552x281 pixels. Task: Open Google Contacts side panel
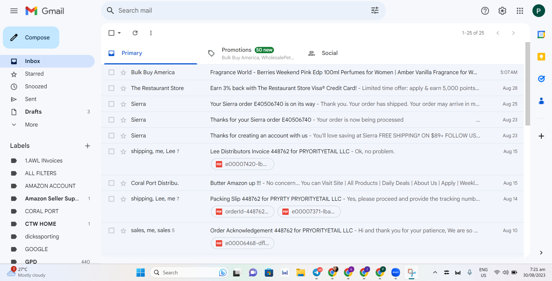point(541,101)
